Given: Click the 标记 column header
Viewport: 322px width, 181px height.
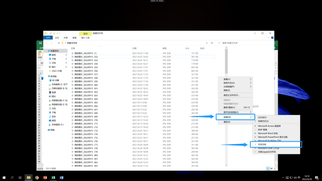Looking at the screenshot, I should point(202,49).
